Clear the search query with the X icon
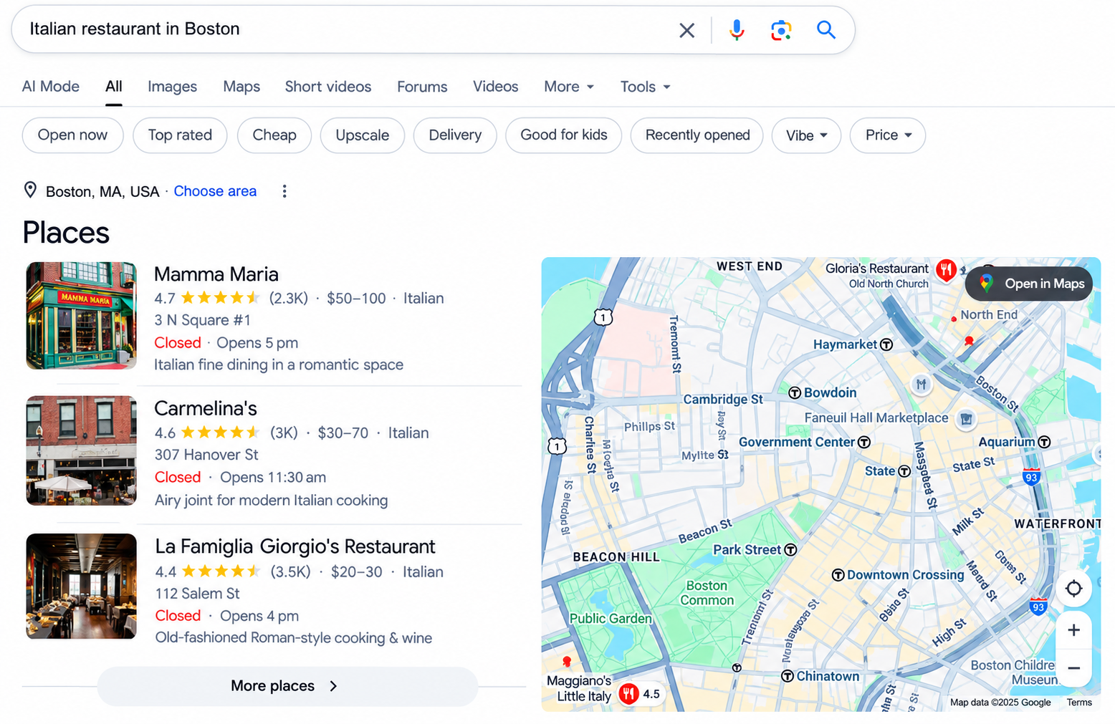Image resolution: width=1115 pixels, height=724 pixels. [x=686, y=30]
